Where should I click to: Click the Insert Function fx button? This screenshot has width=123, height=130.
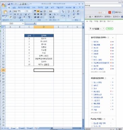35,24
